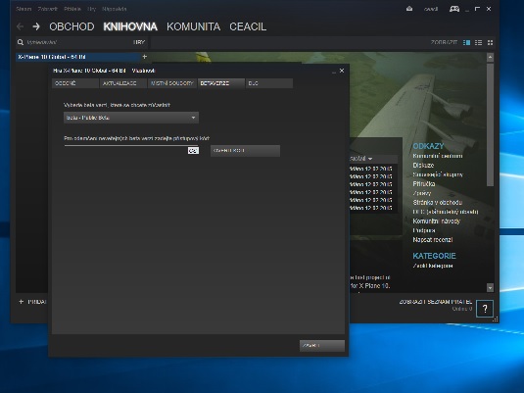Screen dimensions: 524x393
Task: Click ZOBRAZIT SEZNAM PŘÁTEL at the bottom
Action: [x=436, y=302]
